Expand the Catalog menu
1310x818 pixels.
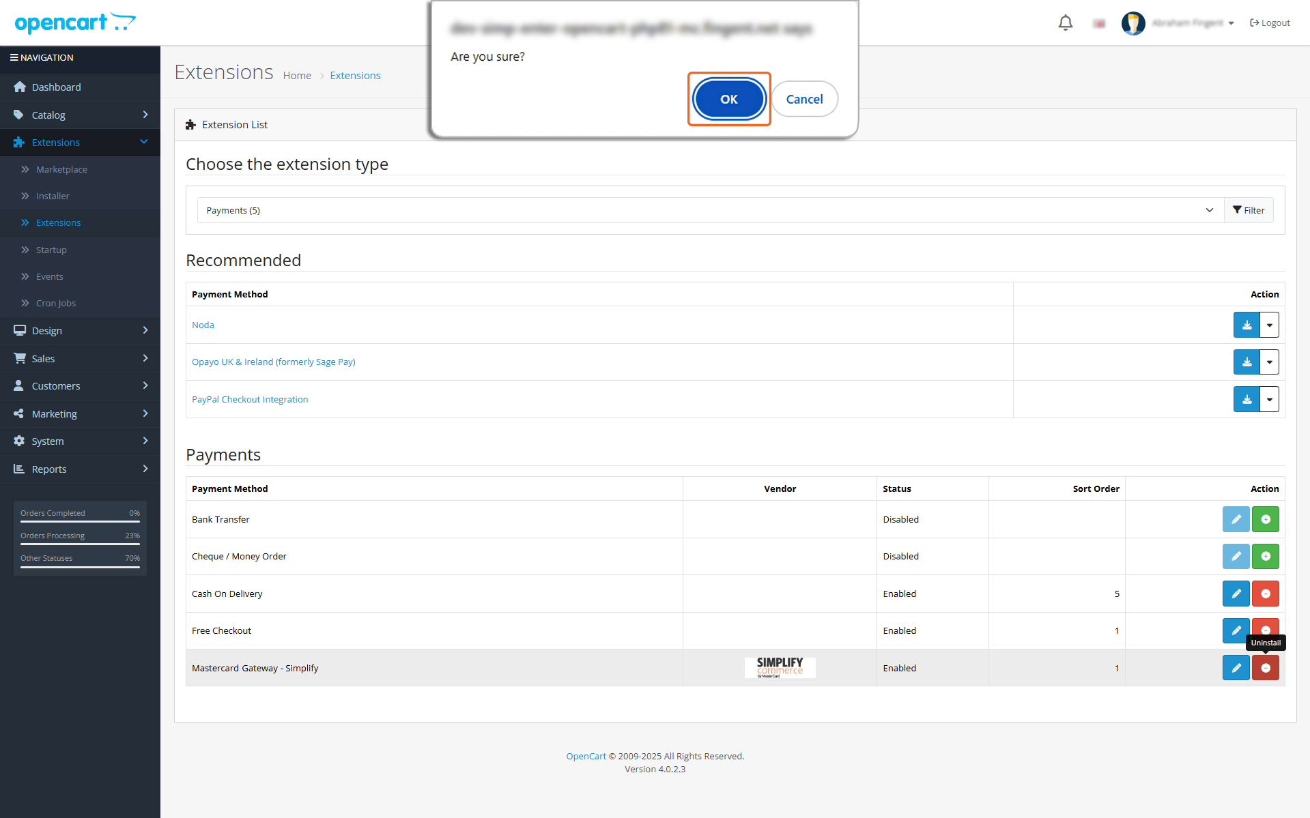point(80,115)
